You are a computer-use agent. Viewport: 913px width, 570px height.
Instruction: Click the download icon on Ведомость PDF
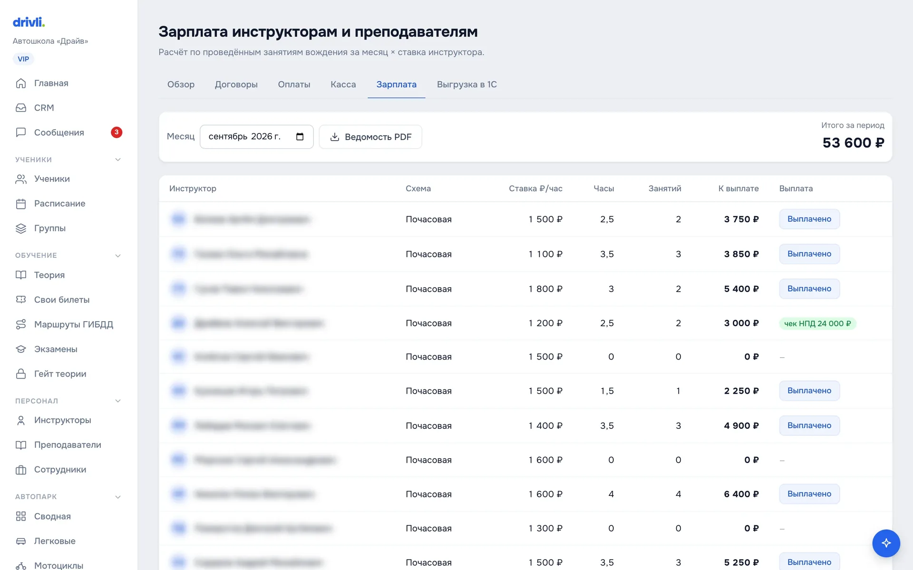[335, 137]
